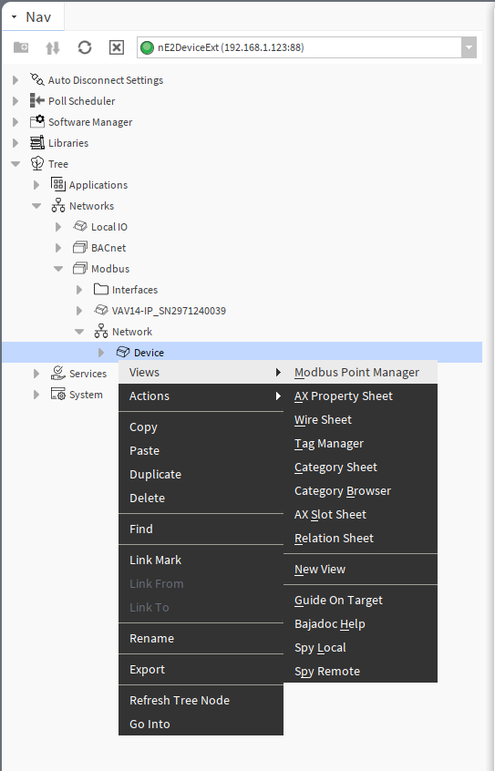
Task: Choose Paste from context menu
Action: [201, 450]
